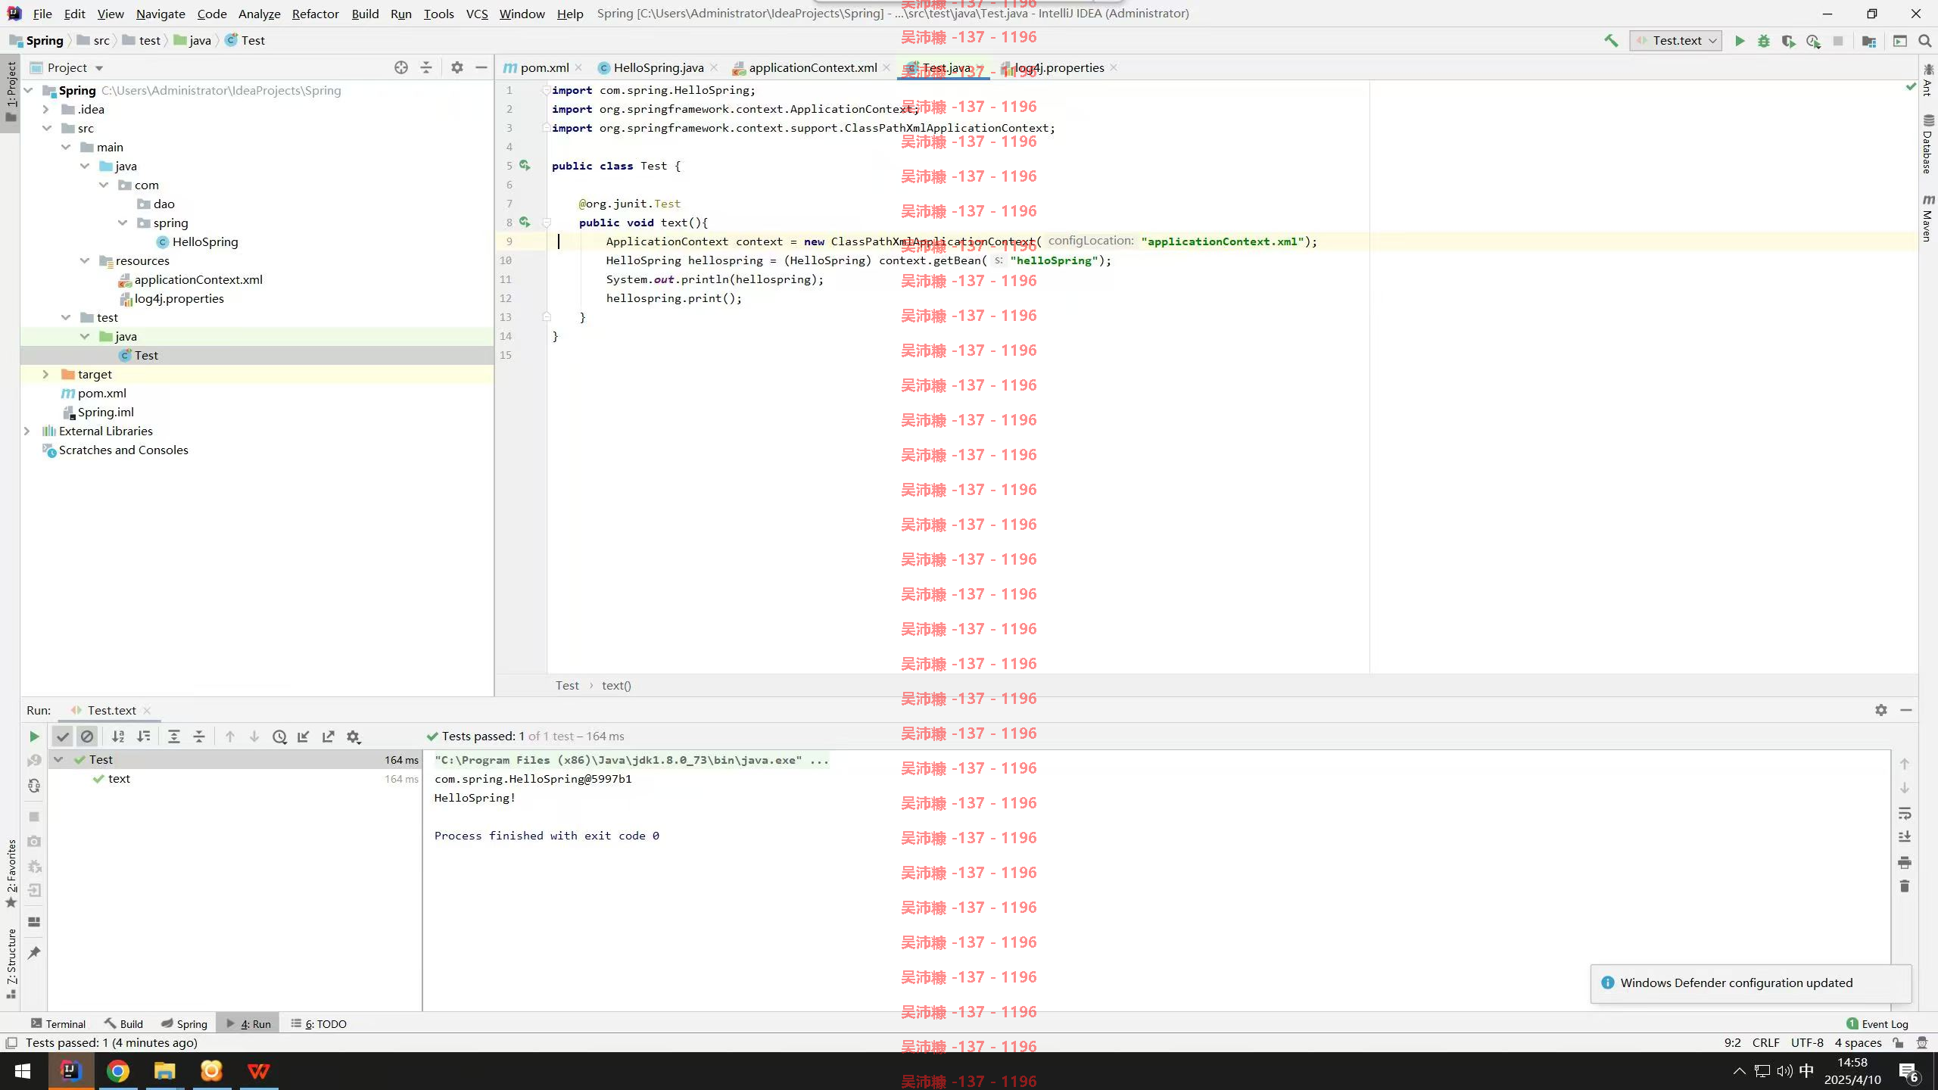Toggle read-only lock in status bar
The width and height of the screenshot is (1938, 1090).
[x=1898, y=1042]
